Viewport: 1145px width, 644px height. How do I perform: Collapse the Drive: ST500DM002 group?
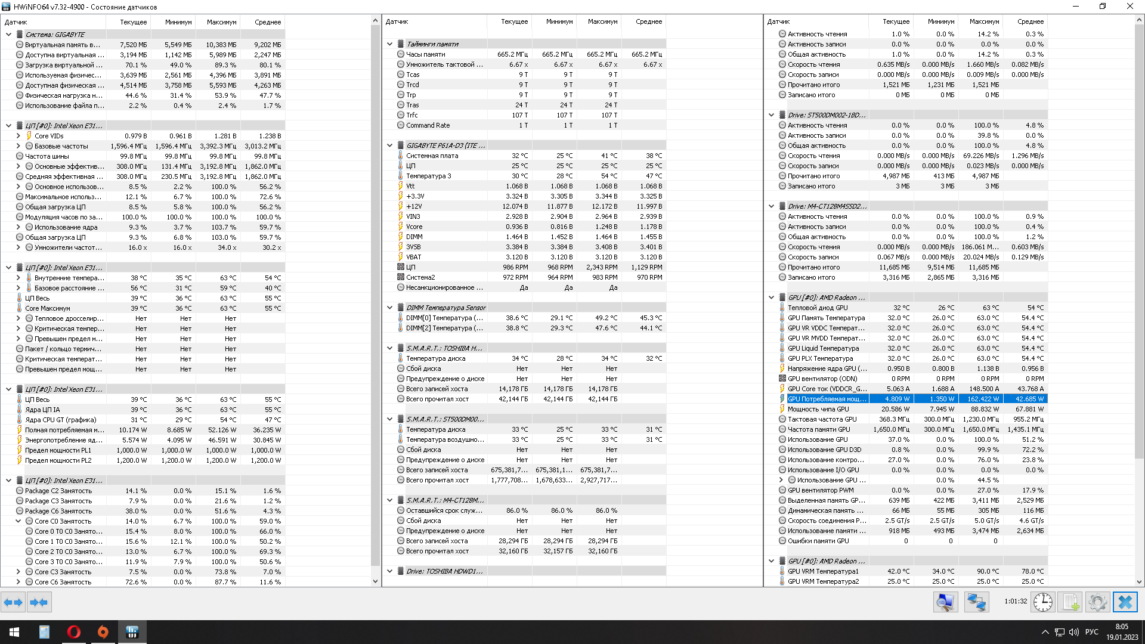click(x=771, y=115)
